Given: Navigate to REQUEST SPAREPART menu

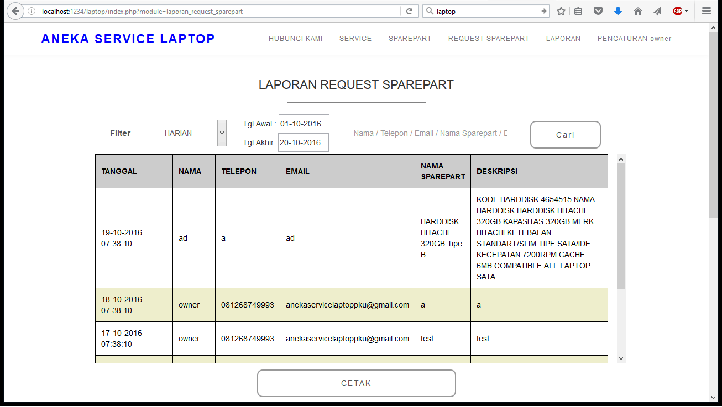Looking at the screenshot, I should click(x=488, y=39).
